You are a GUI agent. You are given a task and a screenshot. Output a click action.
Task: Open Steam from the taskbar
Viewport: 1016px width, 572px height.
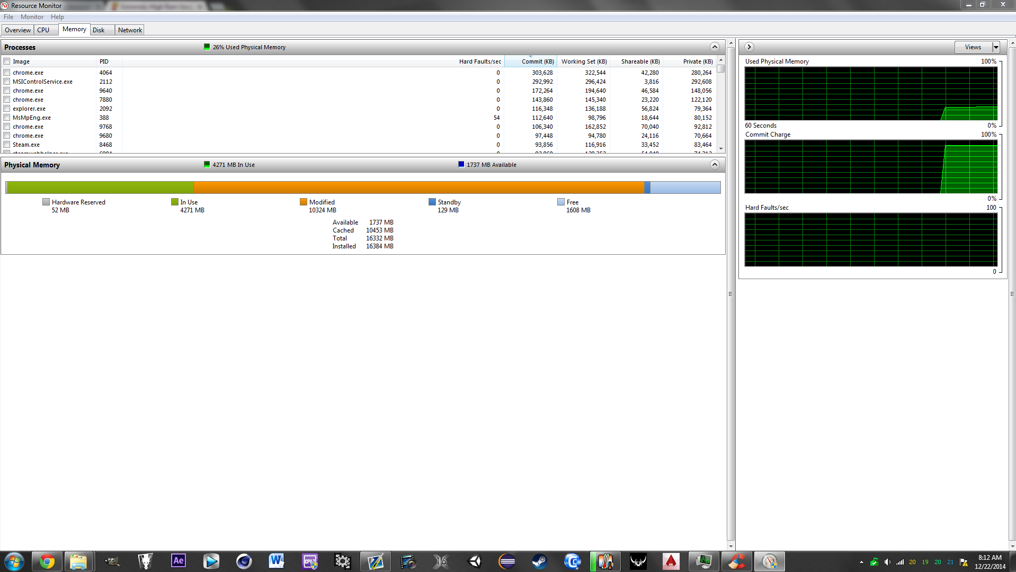[539, 561]
